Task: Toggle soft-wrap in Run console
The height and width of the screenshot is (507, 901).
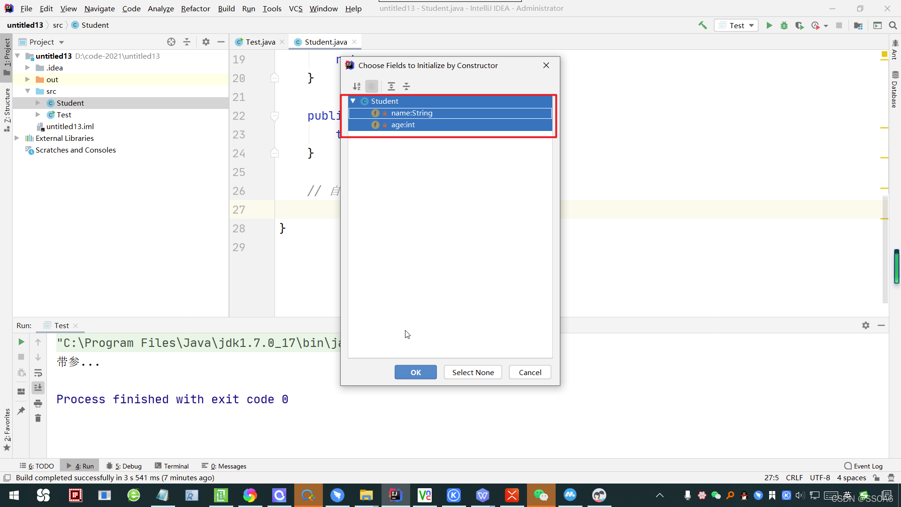Action: point(38,373)
